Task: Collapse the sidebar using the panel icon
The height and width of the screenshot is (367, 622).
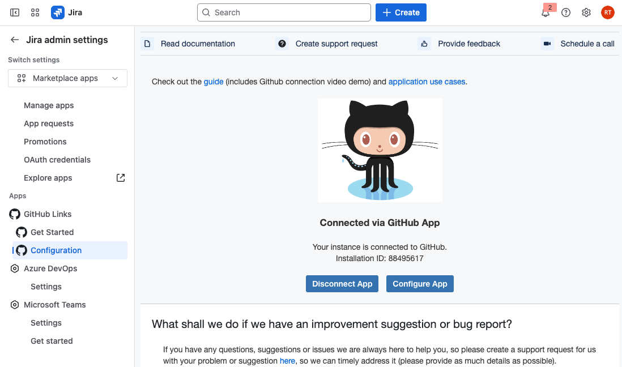Action: pos(15,12)
